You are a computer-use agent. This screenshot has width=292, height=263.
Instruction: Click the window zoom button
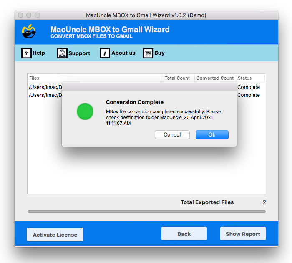pos(37,15)
